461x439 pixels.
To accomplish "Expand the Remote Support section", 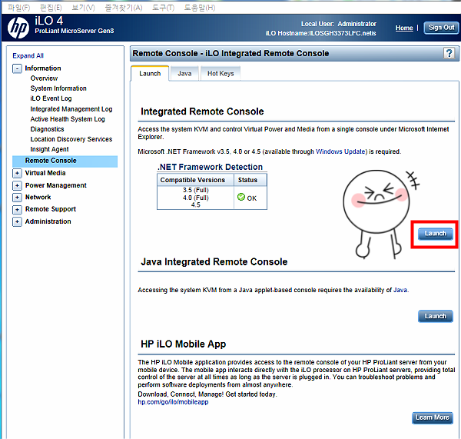I will coord(17,209).
